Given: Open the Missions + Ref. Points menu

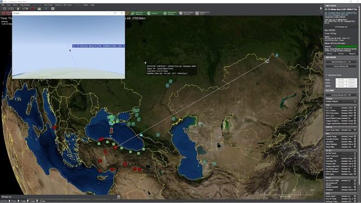Looking at the screenshot, I should pyautogui.click(x=63, y=5).
